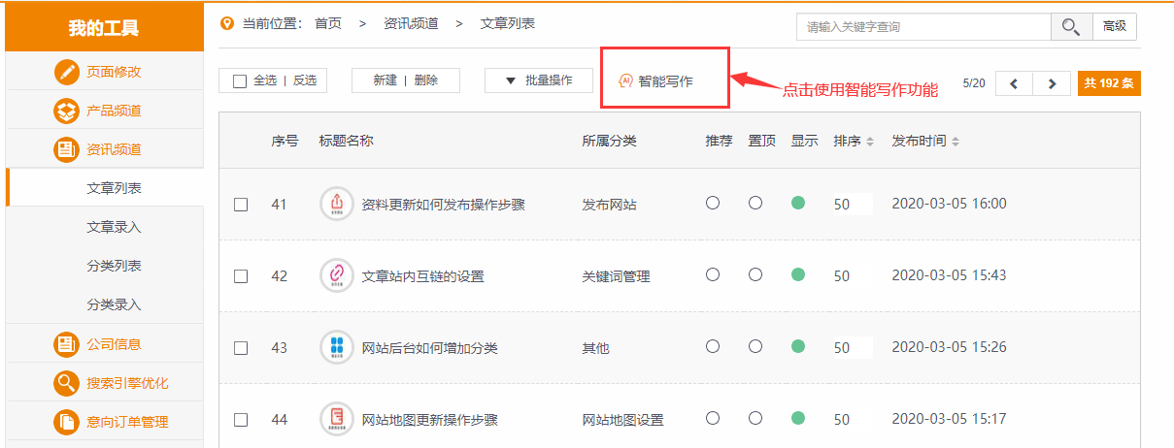Toggle 推荐 radio for article 41
Screen dimensions: 1174x448
coord(713,203)
